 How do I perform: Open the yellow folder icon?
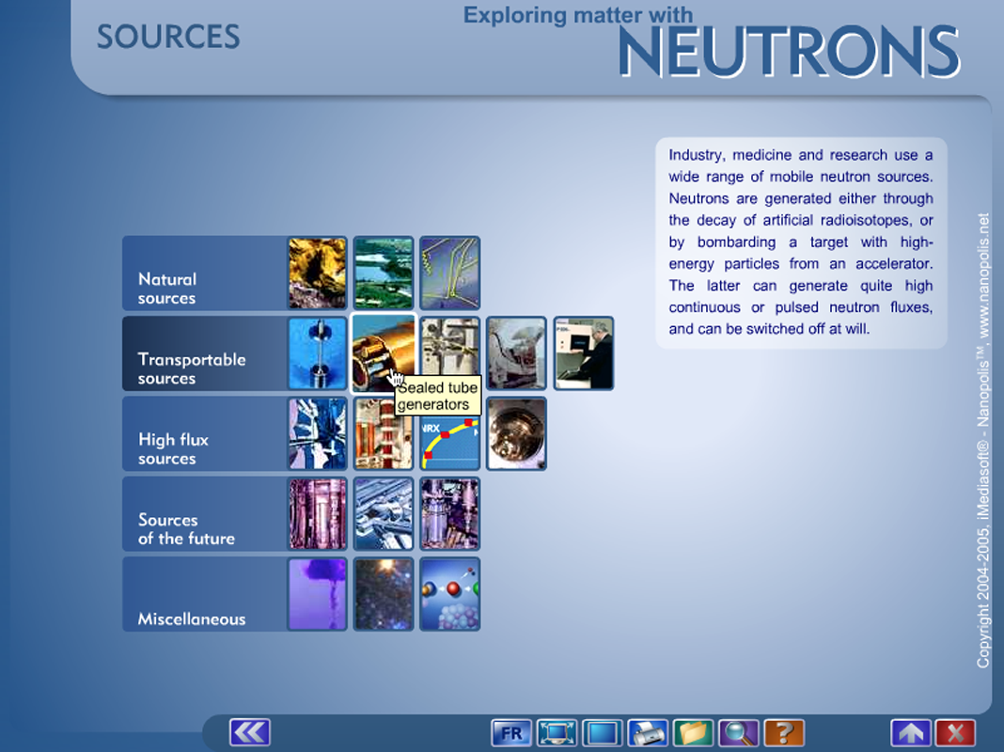[693, 732]
